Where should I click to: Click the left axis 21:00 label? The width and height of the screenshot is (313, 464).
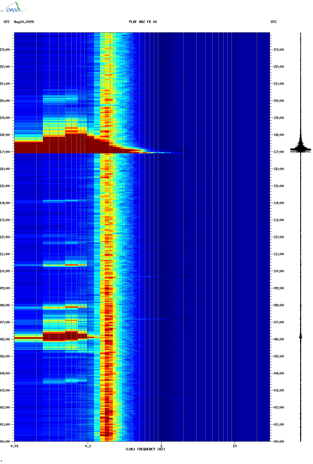(5, 84)
